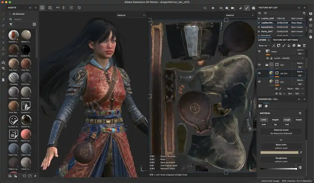Click the search magnifier icon in Assets
Image resolution: width=314 pixels, height=183 pixels.
[11, 19]
